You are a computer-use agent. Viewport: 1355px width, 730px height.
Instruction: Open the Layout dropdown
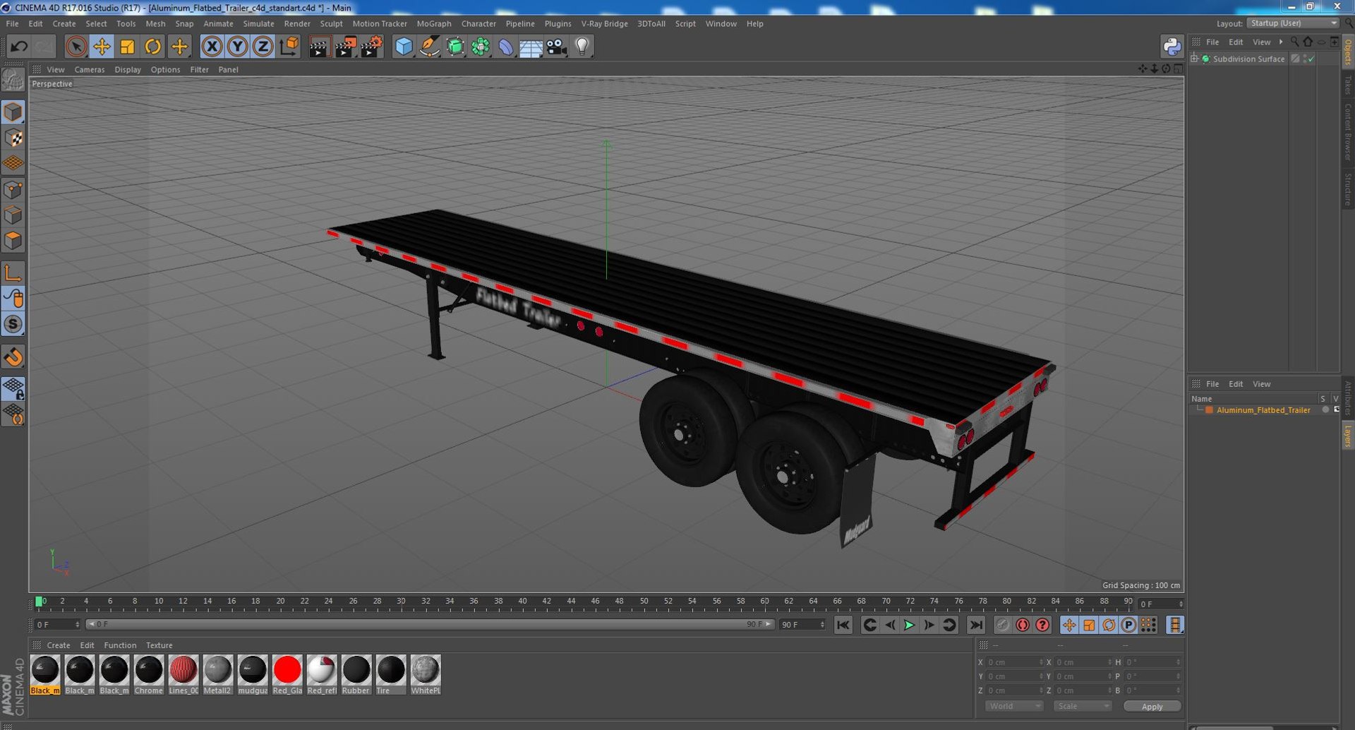(x=1293, y=23)
